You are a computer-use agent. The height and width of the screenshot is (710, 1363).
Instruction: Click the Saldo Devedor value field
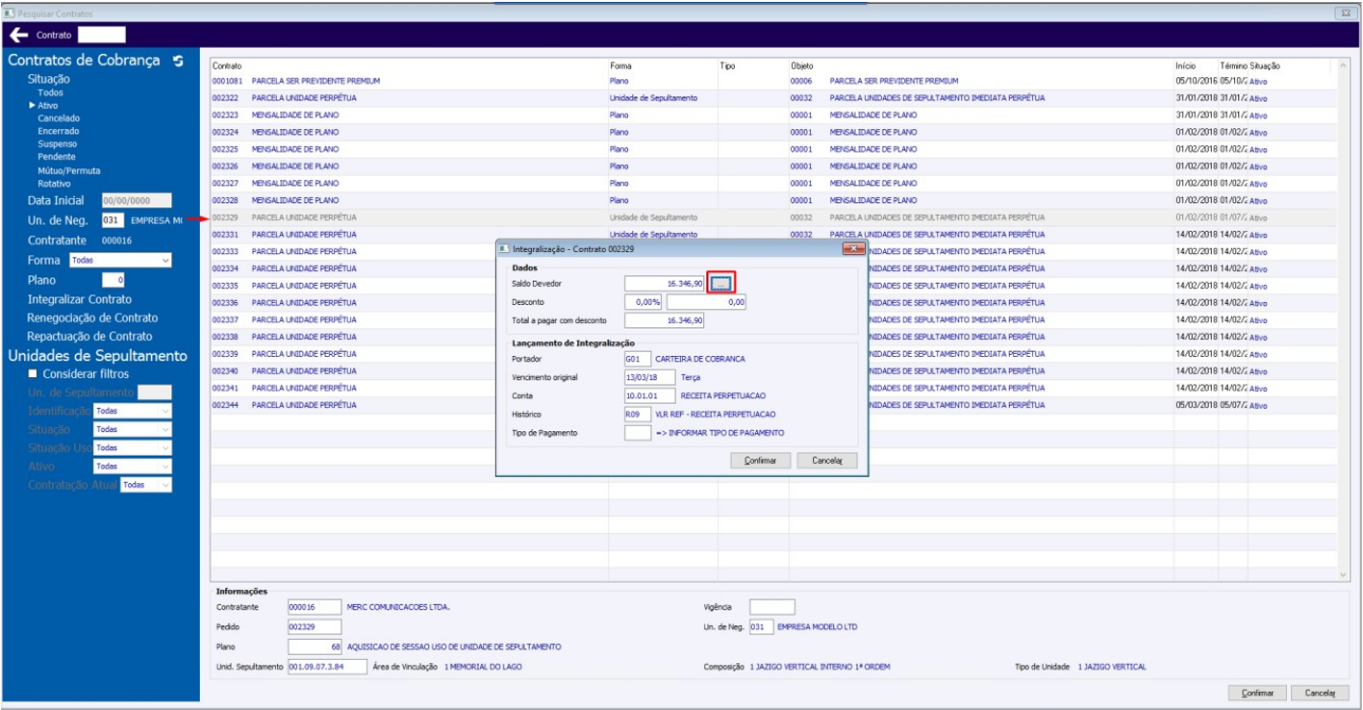(665, 283)
